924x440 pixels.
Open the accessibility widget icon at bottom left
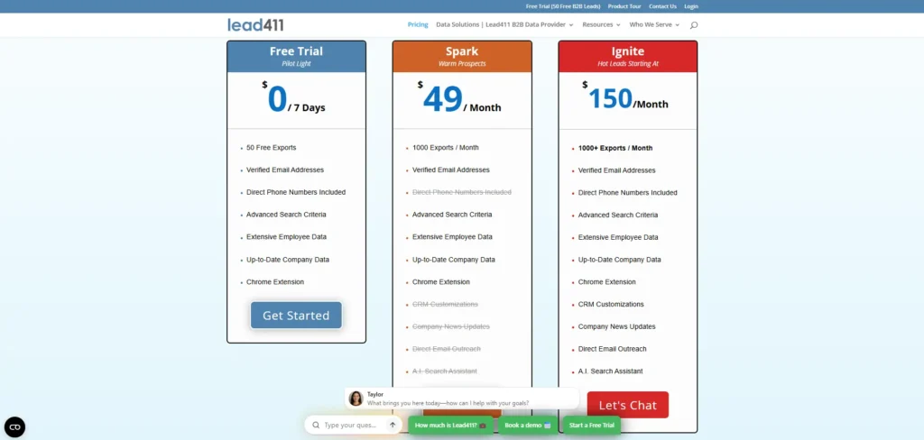point(14,427)
